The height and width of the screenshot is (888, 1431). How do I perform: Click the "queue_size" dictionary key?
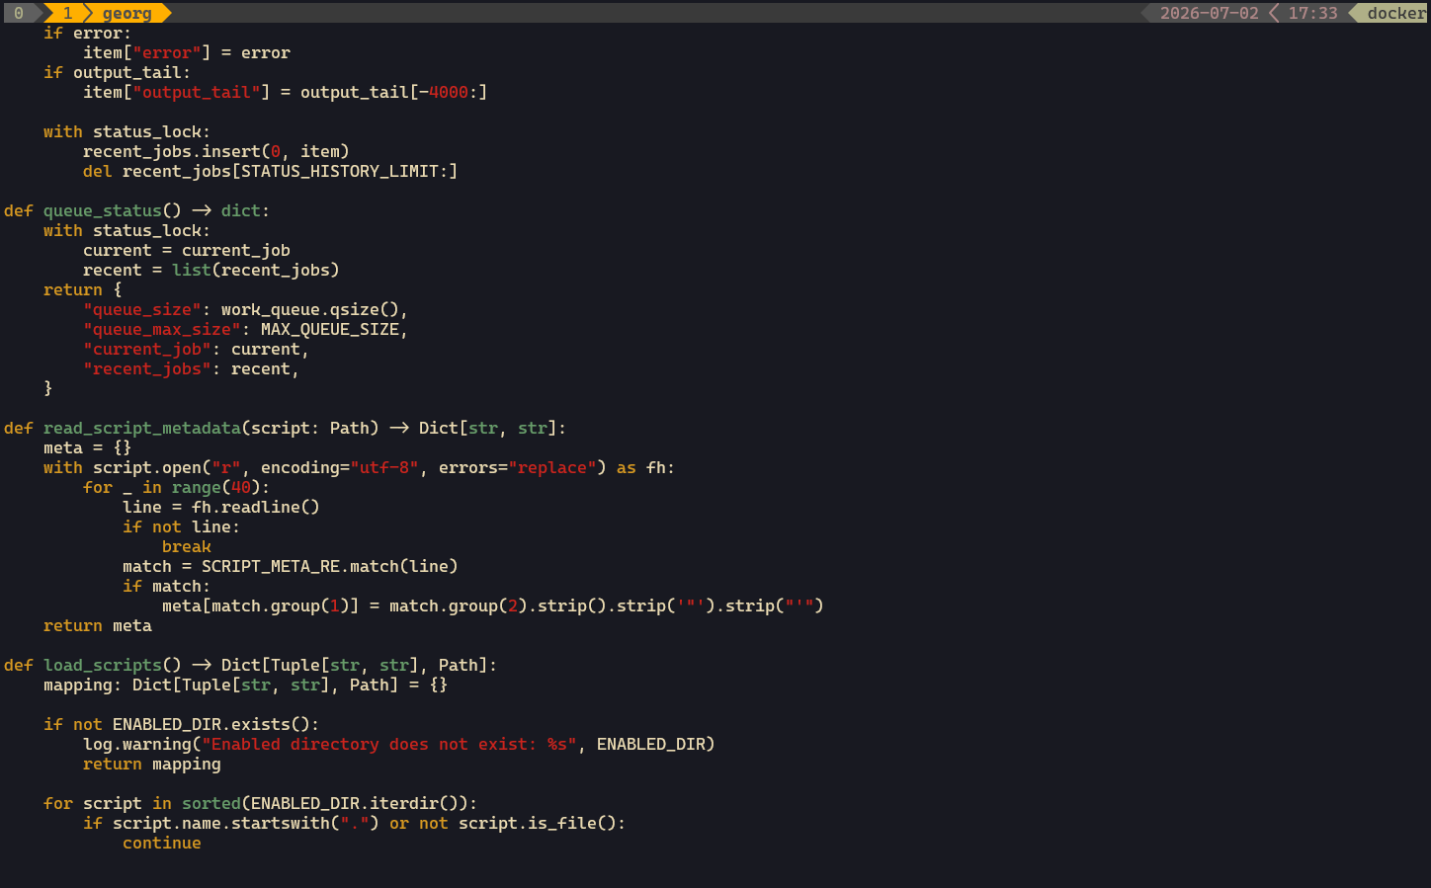point(142,309)
